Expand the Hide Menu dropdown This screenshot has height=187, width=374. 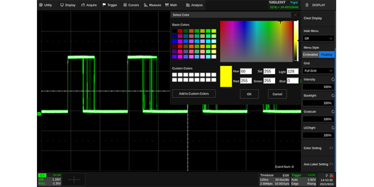318,39
